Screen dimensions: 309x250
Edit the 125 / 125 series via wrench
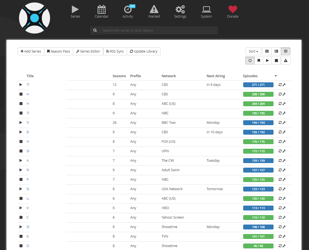[x=284, y=179]
